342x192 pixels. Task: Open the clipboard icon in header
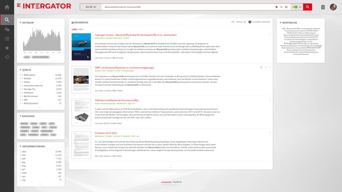point(323,7)
